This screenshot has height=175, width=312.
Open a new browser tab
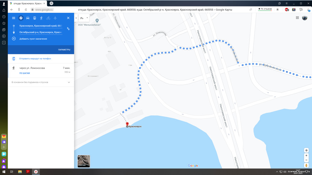[51, 3]
